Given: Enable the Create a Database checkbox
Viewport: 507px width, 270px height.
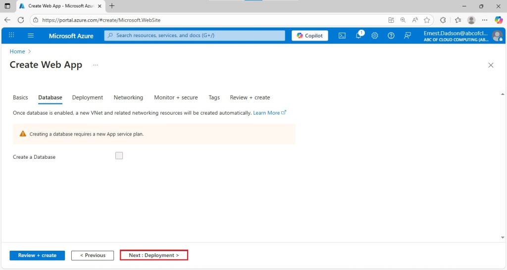Looking at the screenshot, I should (x=119, y=156).
